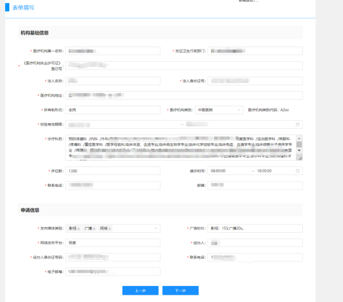
Task: Select the email address input field
Action: (x=113, y=272)
